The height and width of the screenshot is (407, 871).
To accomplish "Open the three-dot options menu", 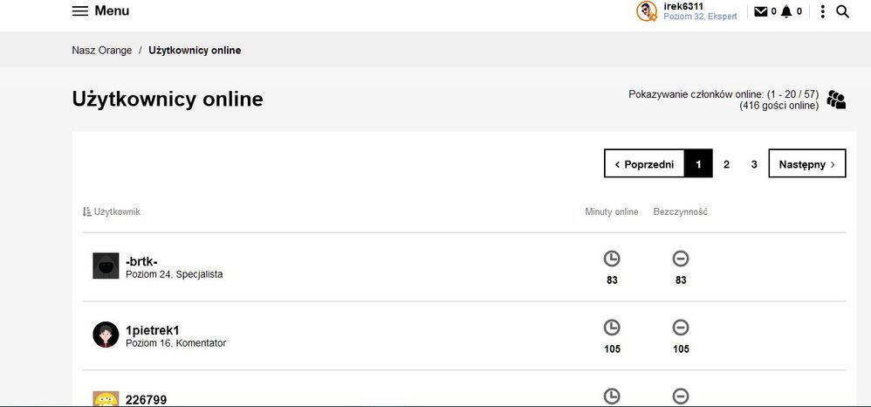I will click(x=822, y=11).
